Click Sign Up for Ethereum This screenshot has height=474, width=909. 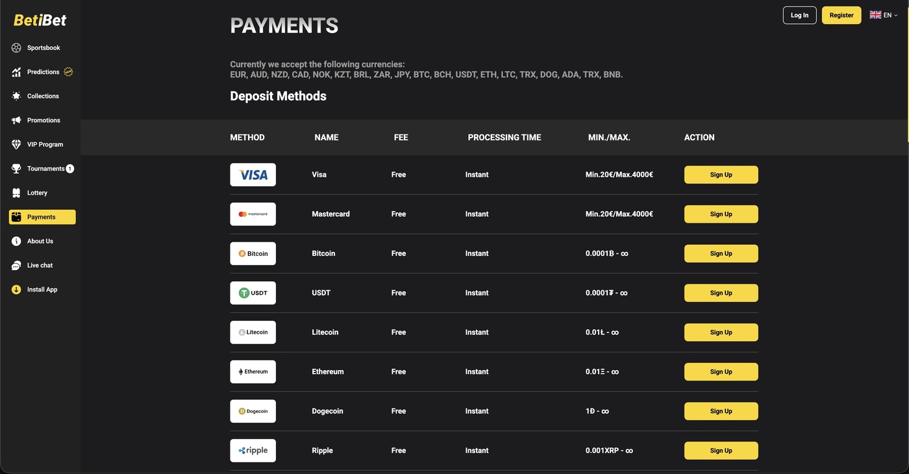[x=721, y=372]
